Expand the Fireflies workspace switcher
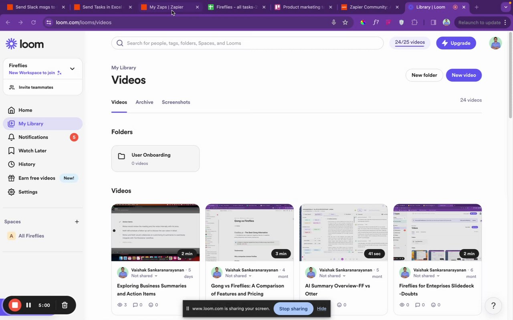 click(72, 69)
